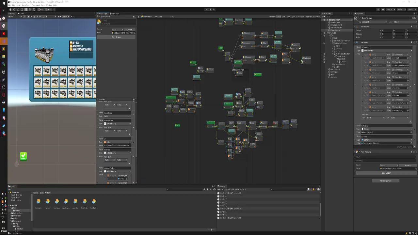The width and height of the screenshot is (418, 235).
Task: Toggle Global/Local handle rotation button
Action: [x=48, y=9]
